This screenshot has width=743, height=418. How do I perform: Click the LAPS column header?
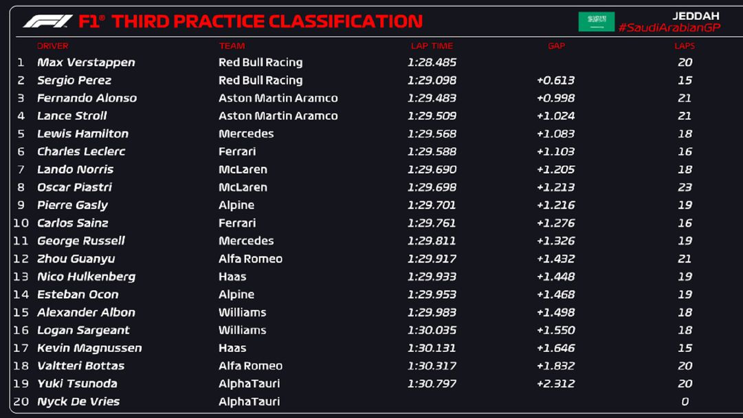pyautogui.click(x=685, y=46)
